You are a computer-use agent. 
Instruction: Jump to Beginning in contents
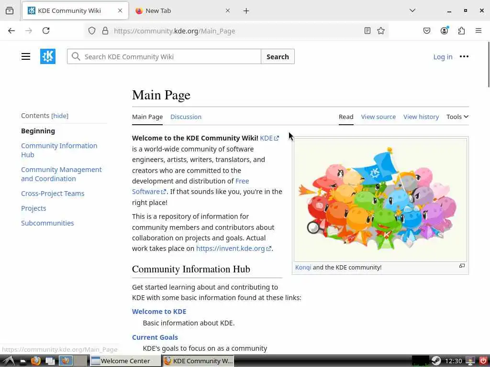coord(38,131)
